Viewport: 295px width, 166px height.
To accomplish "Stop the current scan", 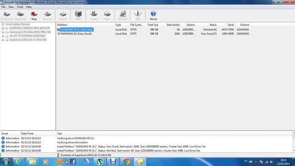I will 34,16.
